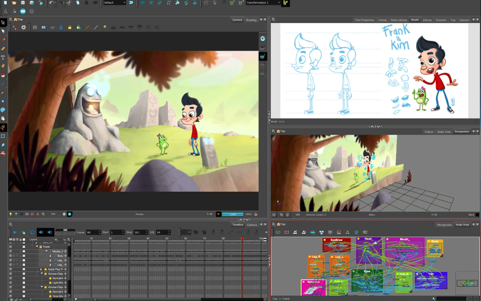The height and width of the screenshot is (301, 481).
Task: Select the Brush tool in left toolbar
Action: coord(3,40)
